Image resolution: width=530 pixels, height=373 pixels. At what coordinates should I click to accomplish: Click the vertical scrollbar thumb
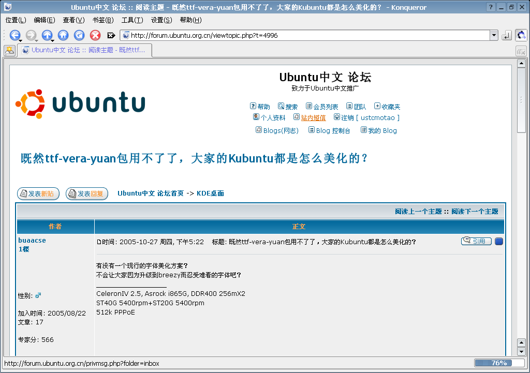(x=521, y=101)
